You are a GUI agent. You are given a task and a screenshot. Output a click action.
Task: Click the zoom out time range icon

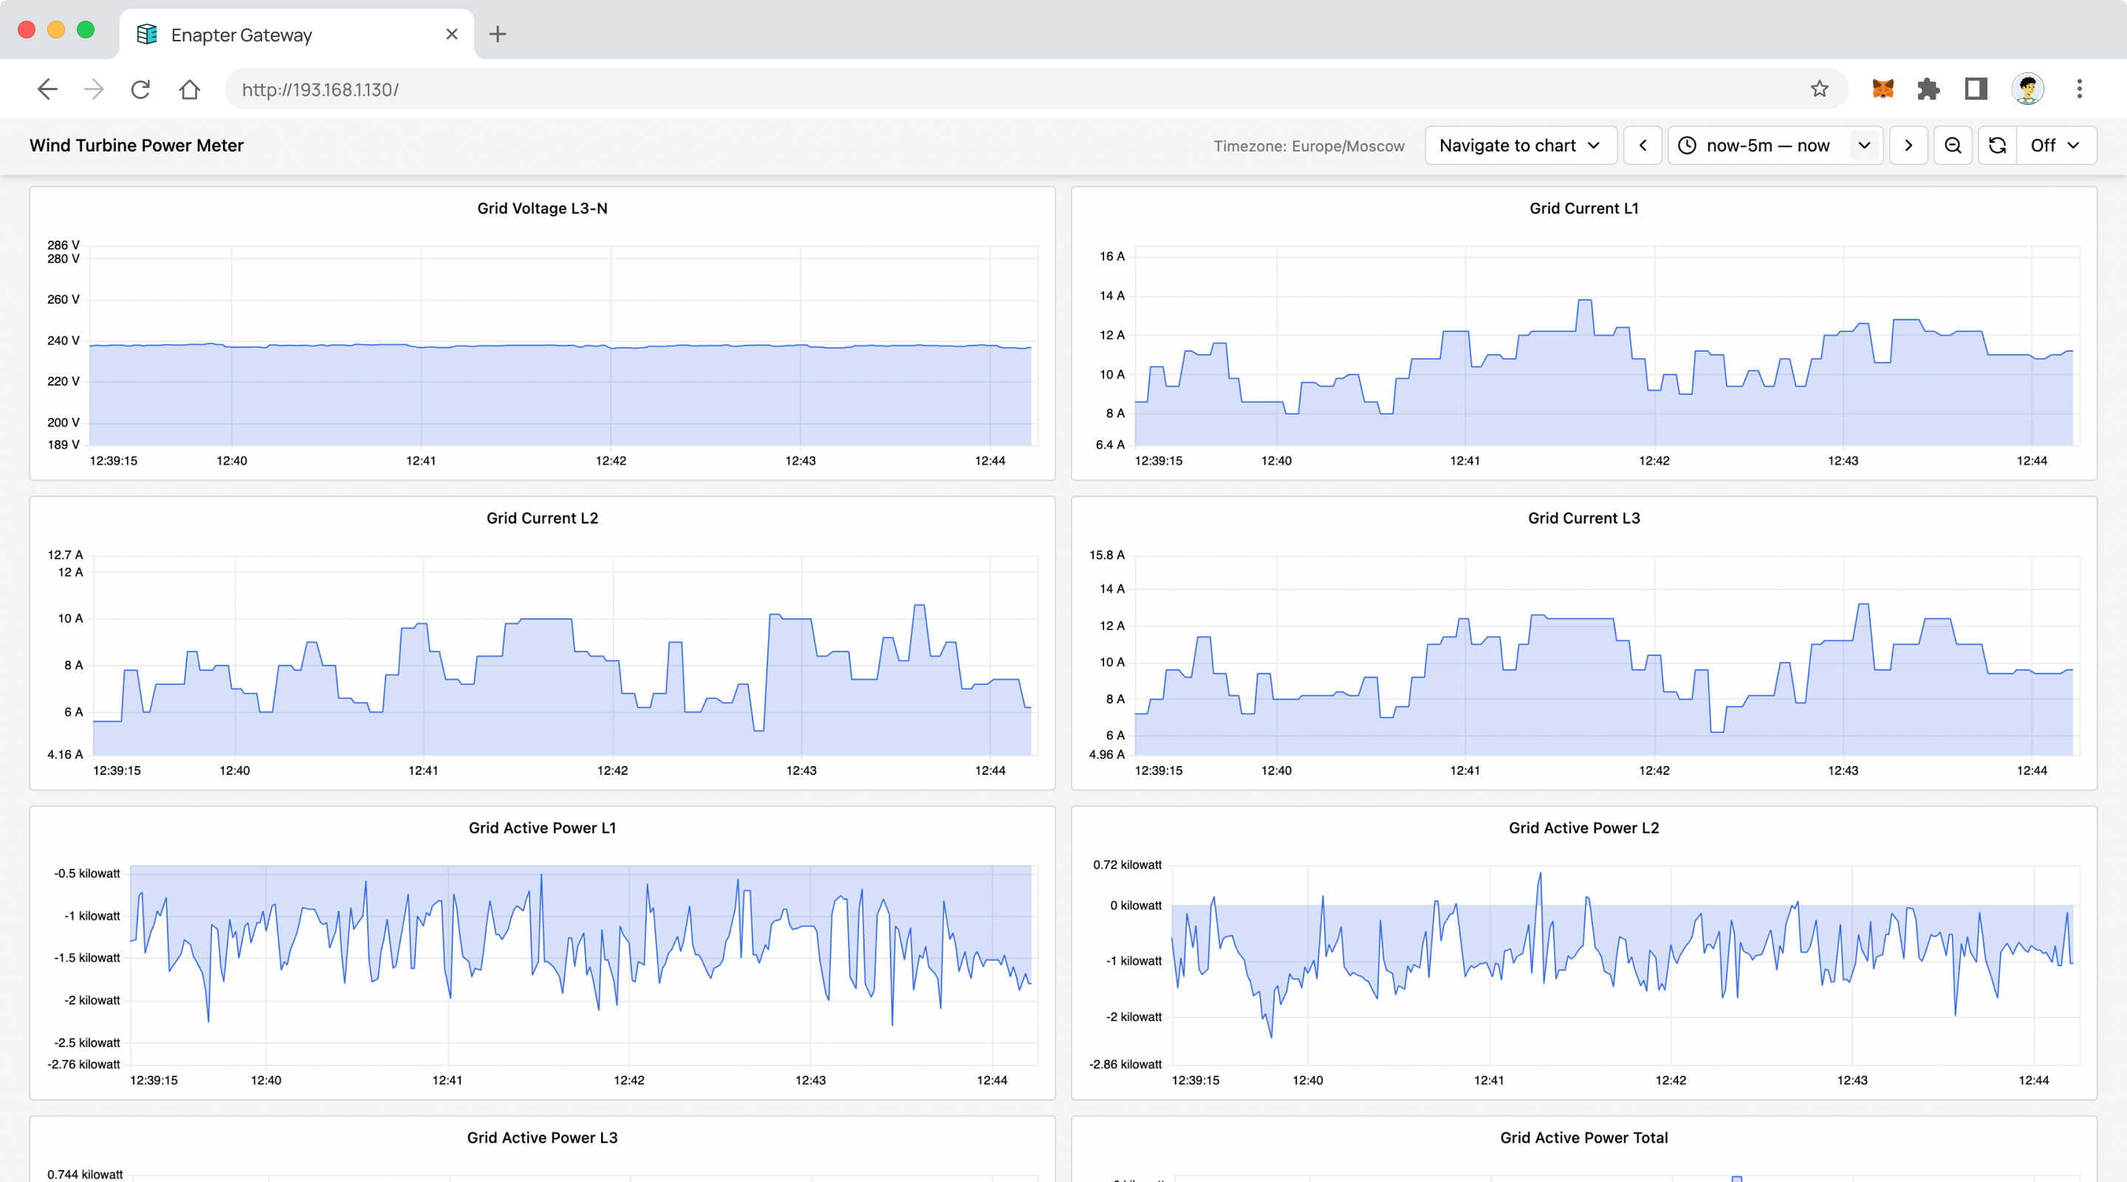click(1953, 146)
